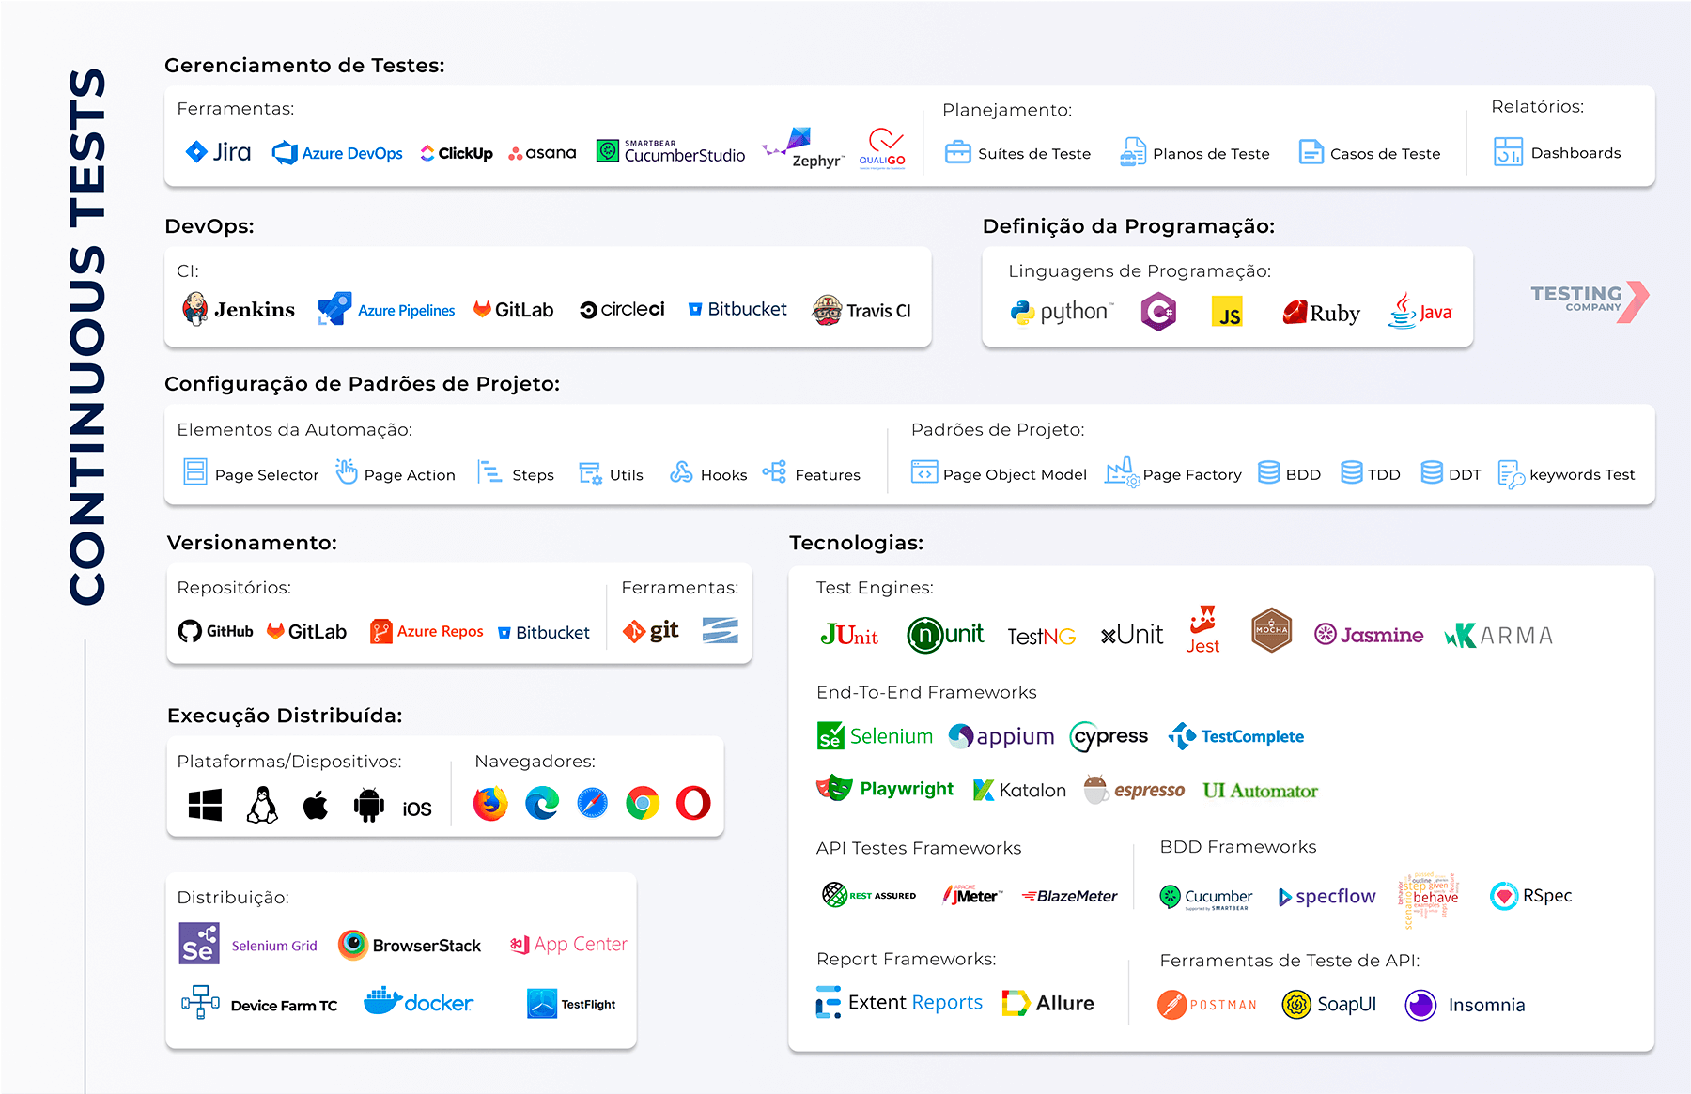Image resolution: width=1691 pixels, height=1094 pixels.
Task: Click the Postman icon in Ferramentas de Teste de API
Action: click(x=1171, y=1004)
